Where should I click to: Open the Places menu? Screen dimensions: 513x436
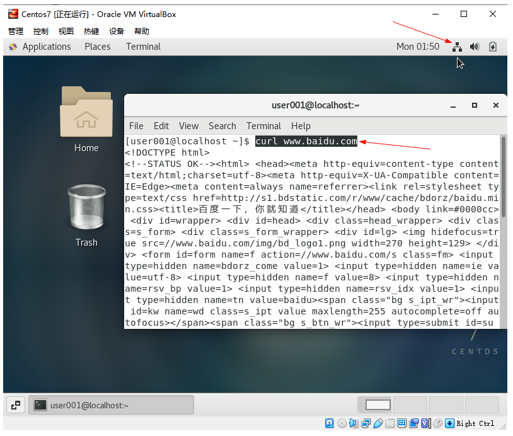[x=97, y=47]
